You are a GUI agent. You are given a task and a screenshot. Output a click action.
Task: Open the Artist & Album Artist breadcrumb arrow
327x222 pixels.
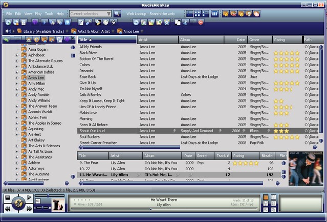(x=113, y=31)
